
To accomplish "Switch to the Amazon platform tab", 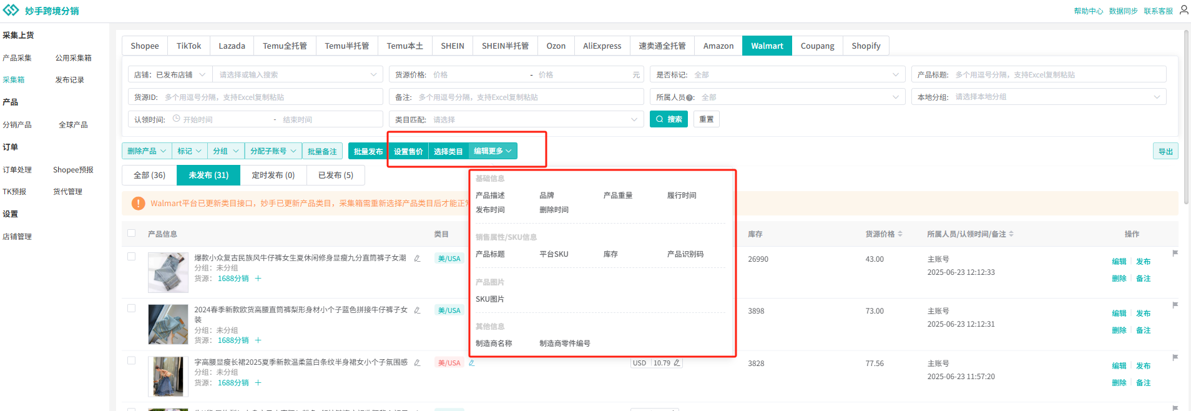I will click(718, 46).
